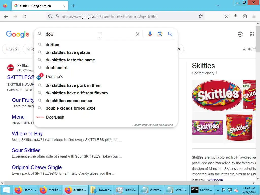Open the Original Chewy Single link

pyautogui.click(x=37, y=167)
